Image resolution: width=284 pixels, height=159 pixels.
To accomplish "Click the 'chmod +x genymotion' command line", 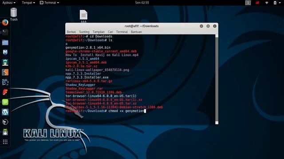I will (126, 111).
